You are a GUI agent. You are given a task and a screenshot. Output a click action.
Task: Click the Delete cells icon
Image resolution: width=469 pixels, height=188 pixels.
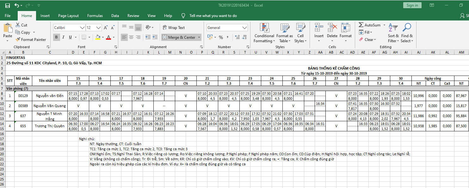click(x=332, y=33)
